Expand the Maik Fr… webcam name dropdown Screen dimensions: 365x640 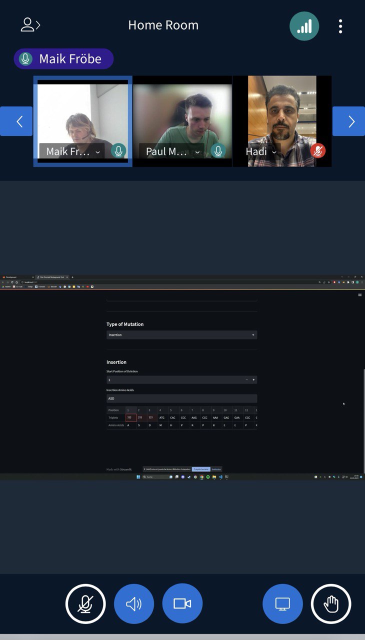(97, 152)
